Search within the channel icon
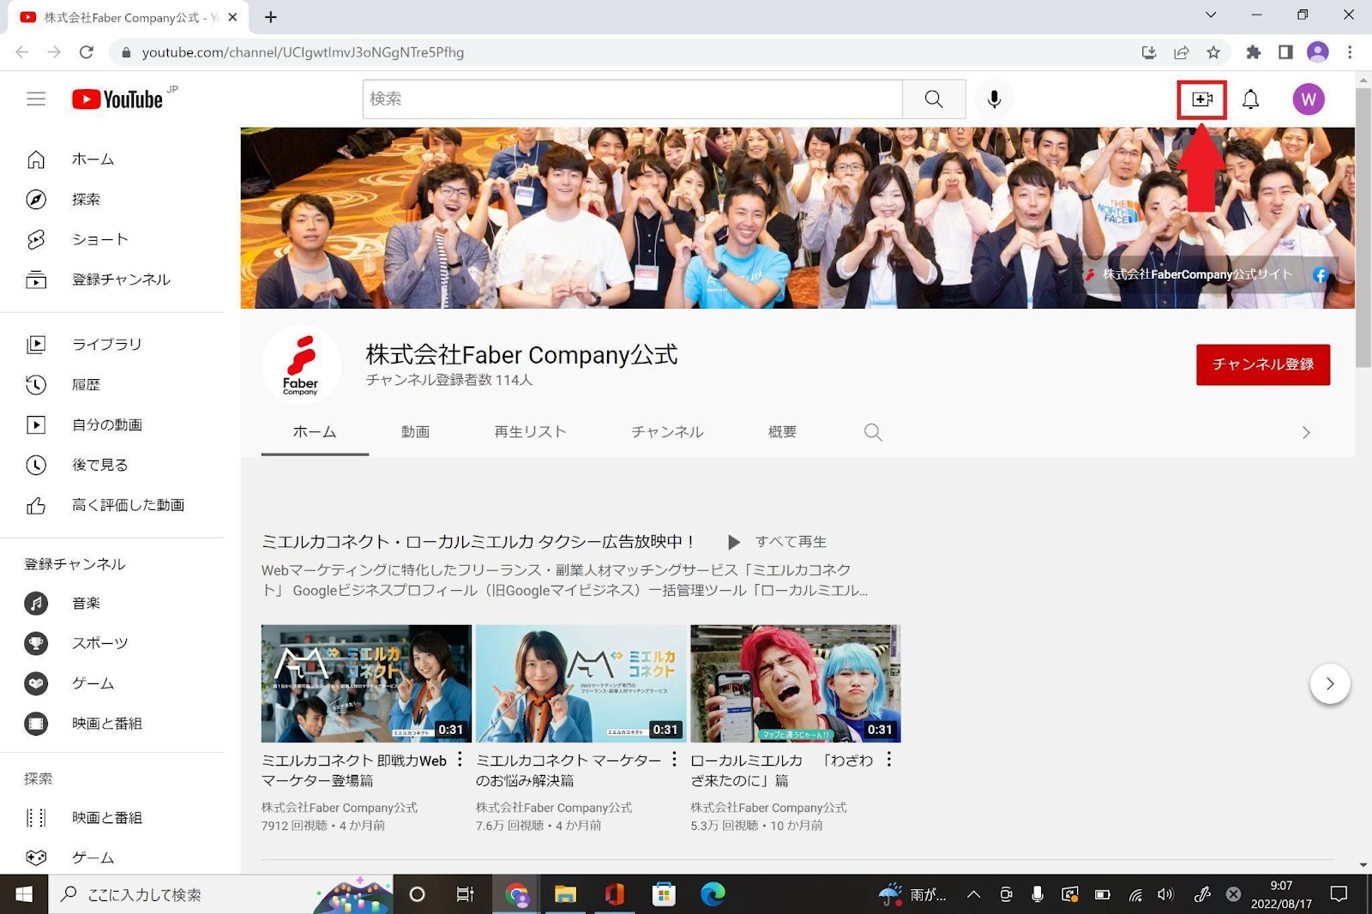1372x914 pixels. tap(873, 432)
